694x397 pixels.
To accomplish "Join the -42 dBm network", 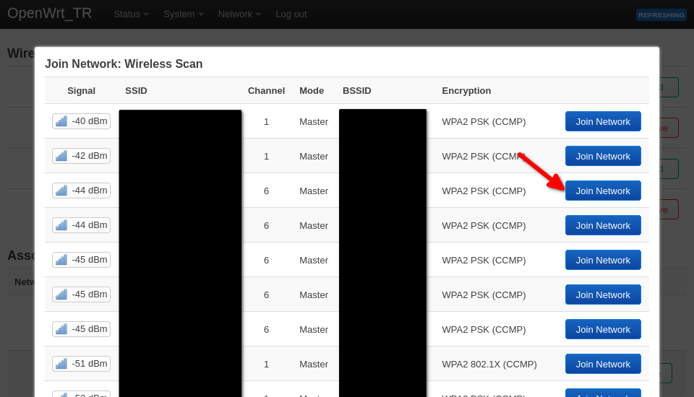I will pos(602,156).
